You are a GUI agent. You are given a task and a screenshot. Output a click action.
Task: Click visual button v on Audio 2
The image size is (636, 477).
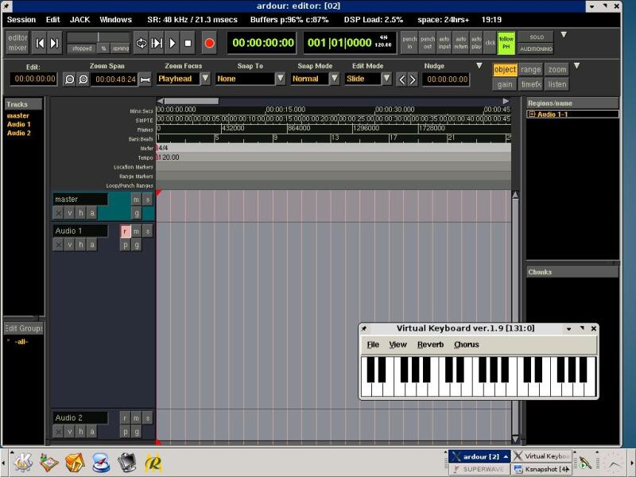pos(70,432)
